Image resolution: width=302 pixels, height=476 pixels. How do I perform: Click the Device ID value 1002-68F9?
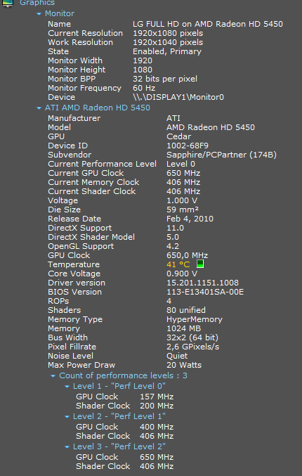[x=188, y=146]
